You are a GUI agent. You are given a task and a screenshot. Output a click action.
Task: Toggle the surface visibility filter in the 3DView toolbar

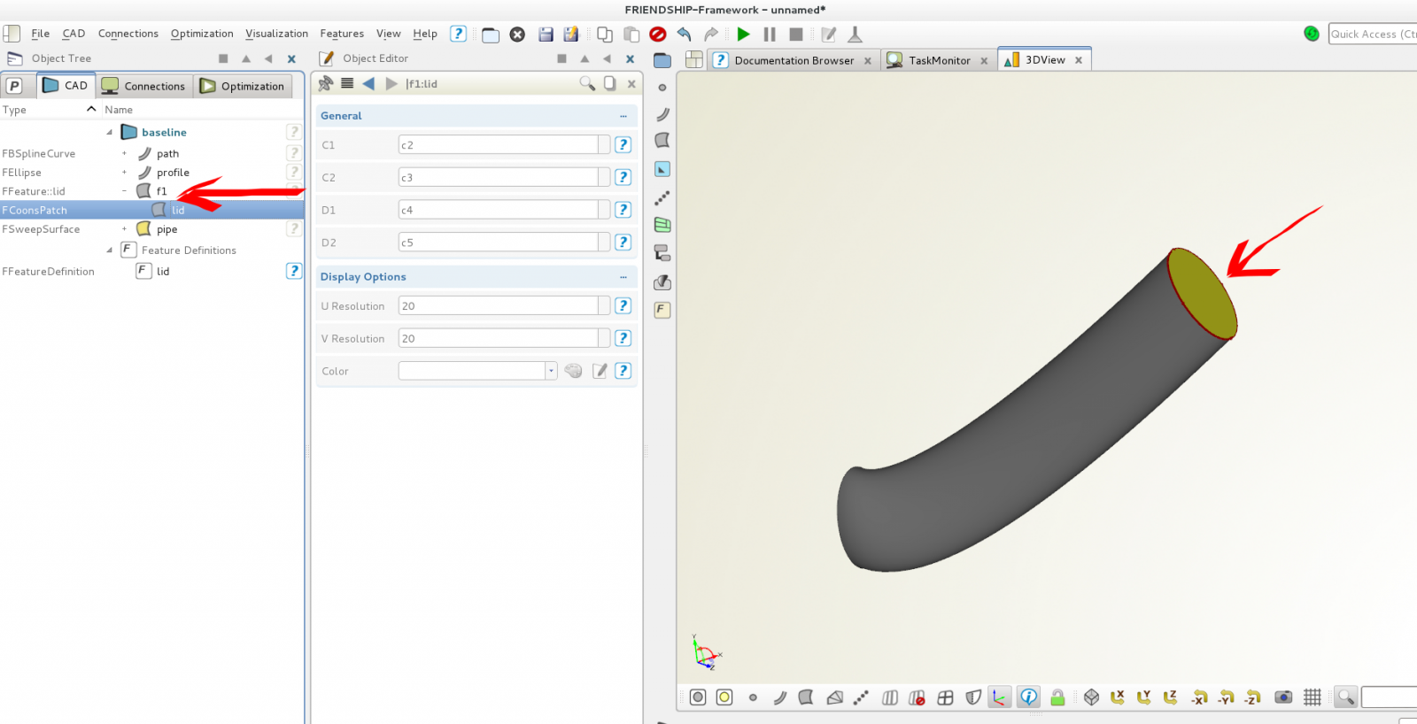[x=806, y=697]
